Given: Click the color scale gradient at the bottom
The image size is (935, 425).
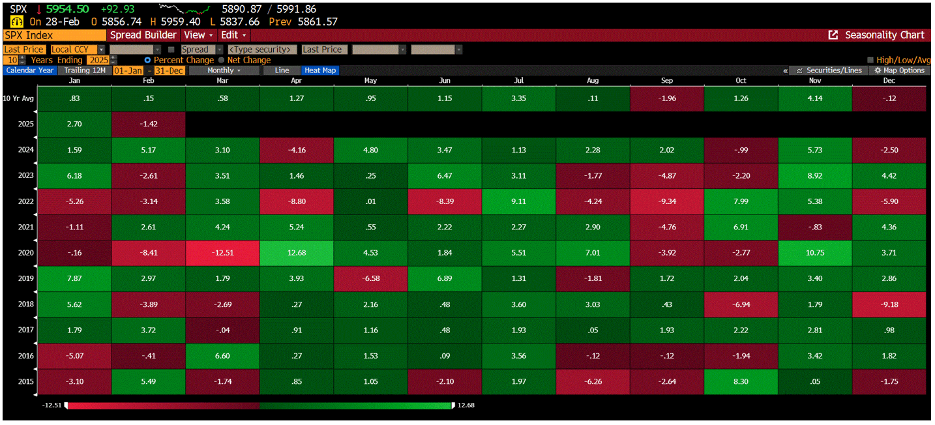Looking at the screenshot, I should coord(261,405).
